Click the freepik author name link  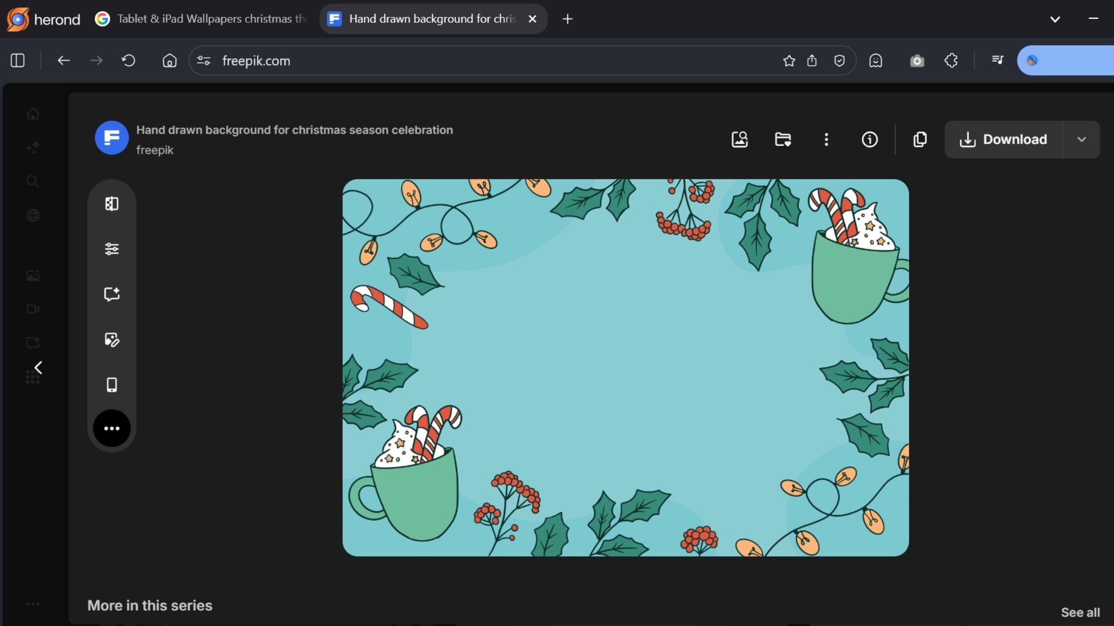tap(155, 150)
